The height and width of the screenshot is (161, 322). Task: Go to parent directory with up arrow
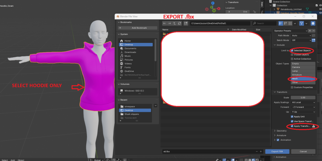tap(174, 23)
